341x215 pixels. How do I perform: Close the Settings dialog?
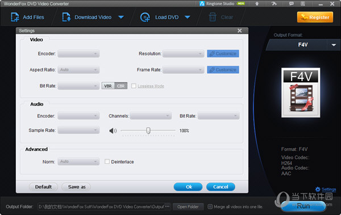tap(240, 31)
